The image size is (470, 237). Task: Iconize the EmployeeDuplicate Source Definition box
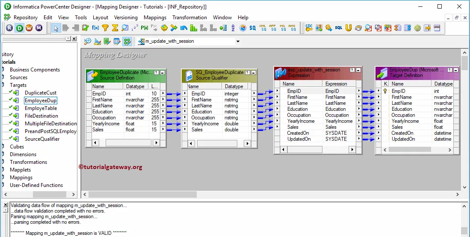click(x=163, y=73)
